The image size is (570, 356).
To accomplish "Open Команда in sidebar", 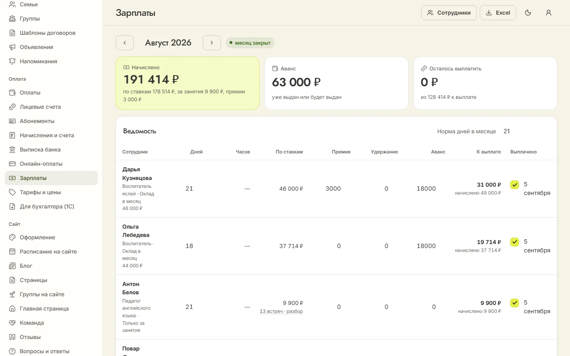I will (51, 323).
